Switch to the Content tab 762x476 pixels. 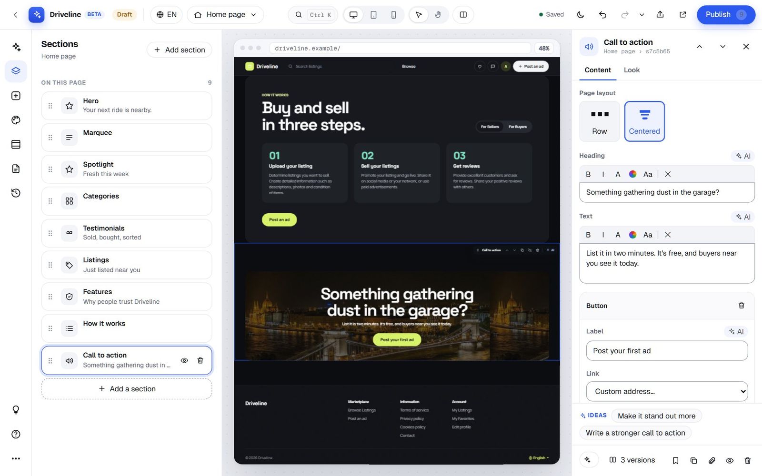pyautogui.click(x=598, y=70)
